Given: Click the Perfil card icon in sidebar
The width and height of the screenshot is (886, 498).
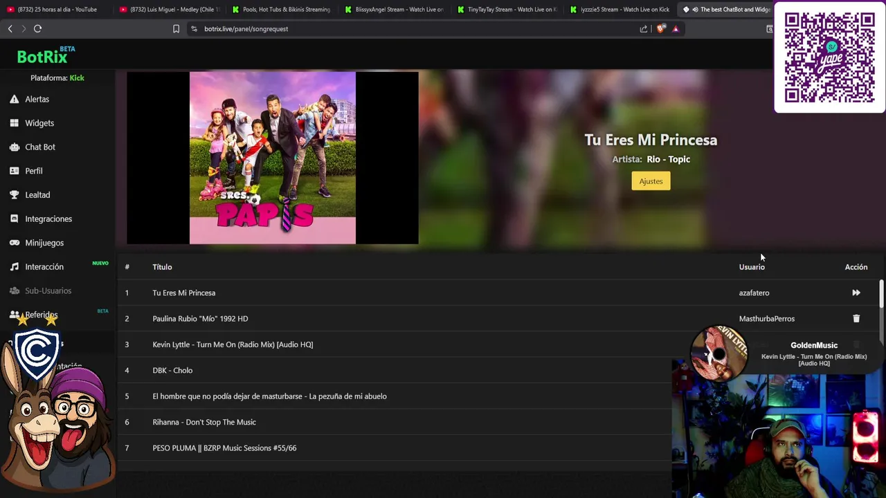Looking at the screenshot, I should point(14,171).
